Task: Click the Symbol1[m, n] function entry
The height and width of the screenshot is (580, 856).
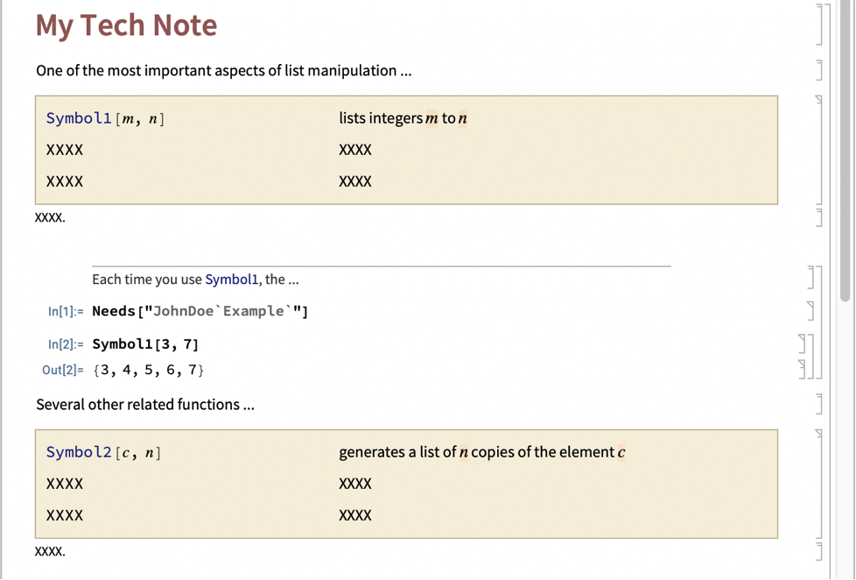Action: (105, 118)
